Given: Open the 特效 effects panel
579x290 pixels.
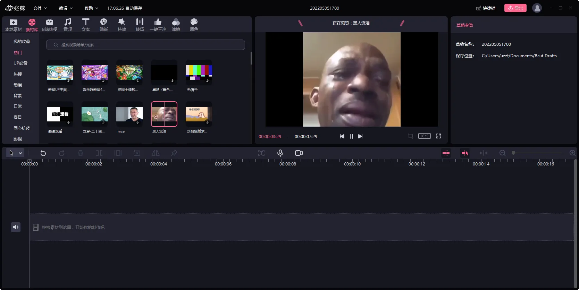Looking at the screenshot, I should coord(121,25).
